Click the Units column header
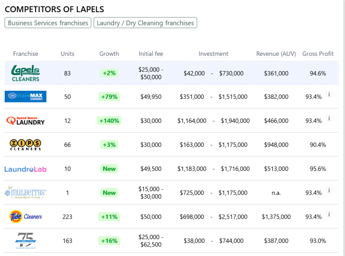The height and width of the screenshot is (256, 345). point(67,54)
